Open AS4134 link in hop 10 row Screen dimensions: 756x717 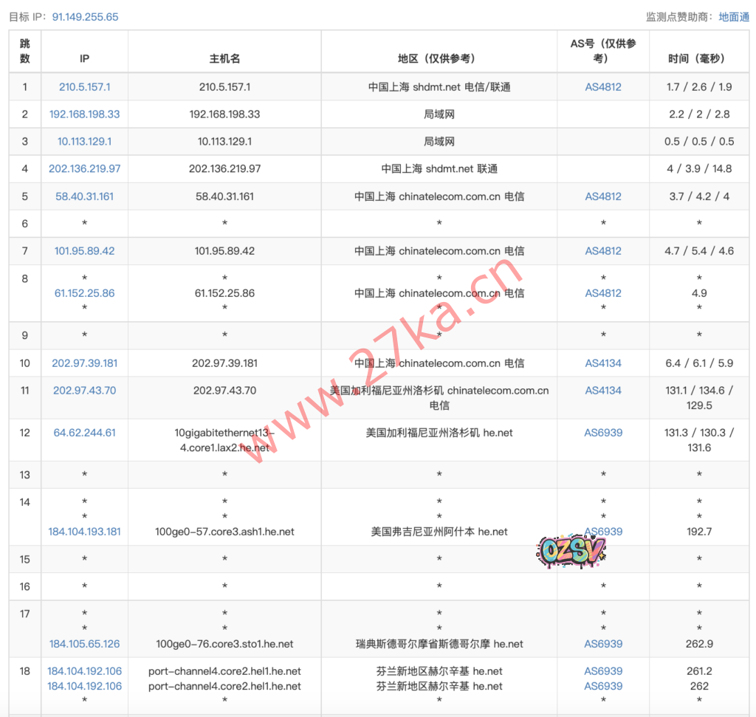pyautogui.click(x=603, y=363)
